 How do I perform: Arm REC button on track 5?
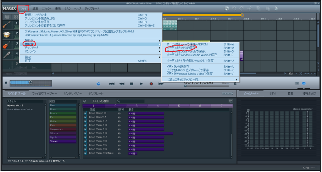click(35, 68)
